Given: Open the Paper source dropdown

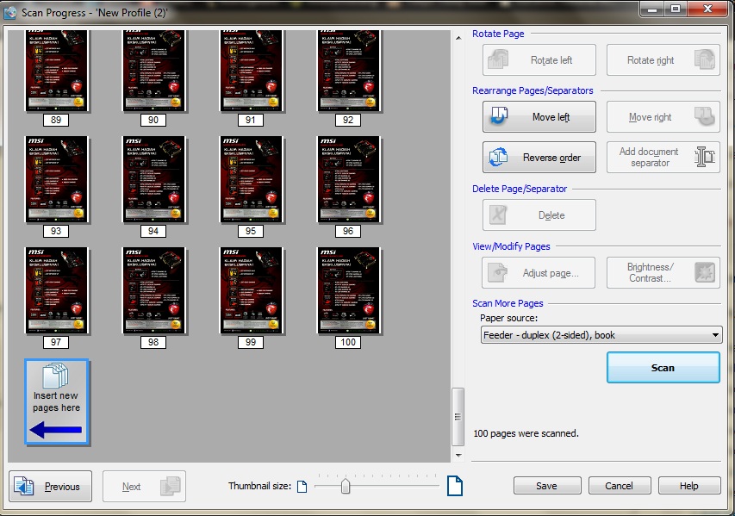Looking at the screenshot, I should tap(601, 335).
